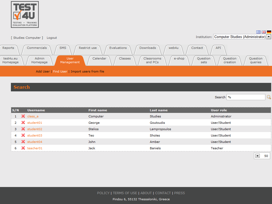Expand the results-per-page dropdown showing 50
This screenshot has width=272, height=204.
point(257,156)
